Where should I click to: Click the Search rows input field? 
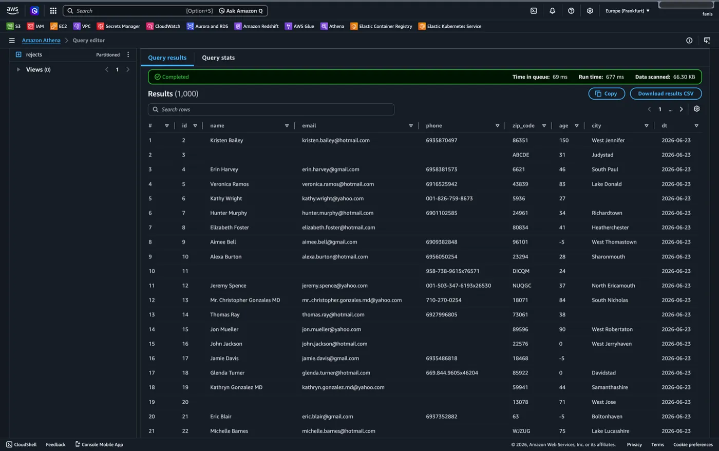271,109
